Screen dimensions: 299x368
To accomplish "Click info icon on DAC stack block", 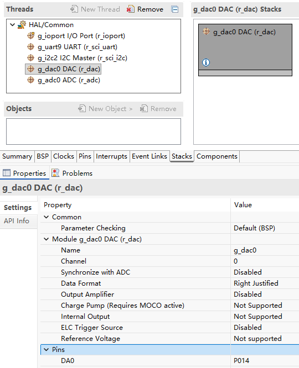I will pyautogui.click(x=206, y=62).
